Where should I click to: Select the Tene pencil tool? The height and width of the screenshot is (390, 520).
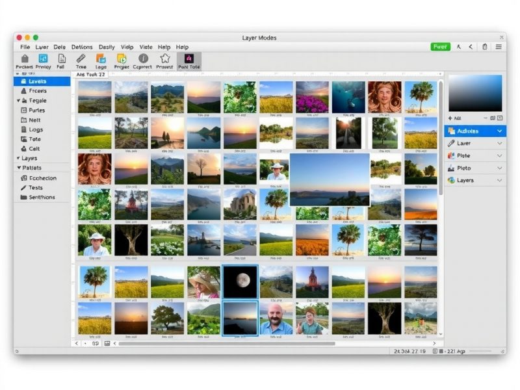[x=81, y=60]
